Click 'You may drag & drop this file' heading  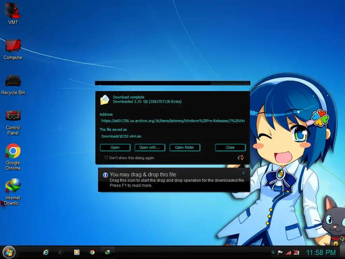[143, 174]
